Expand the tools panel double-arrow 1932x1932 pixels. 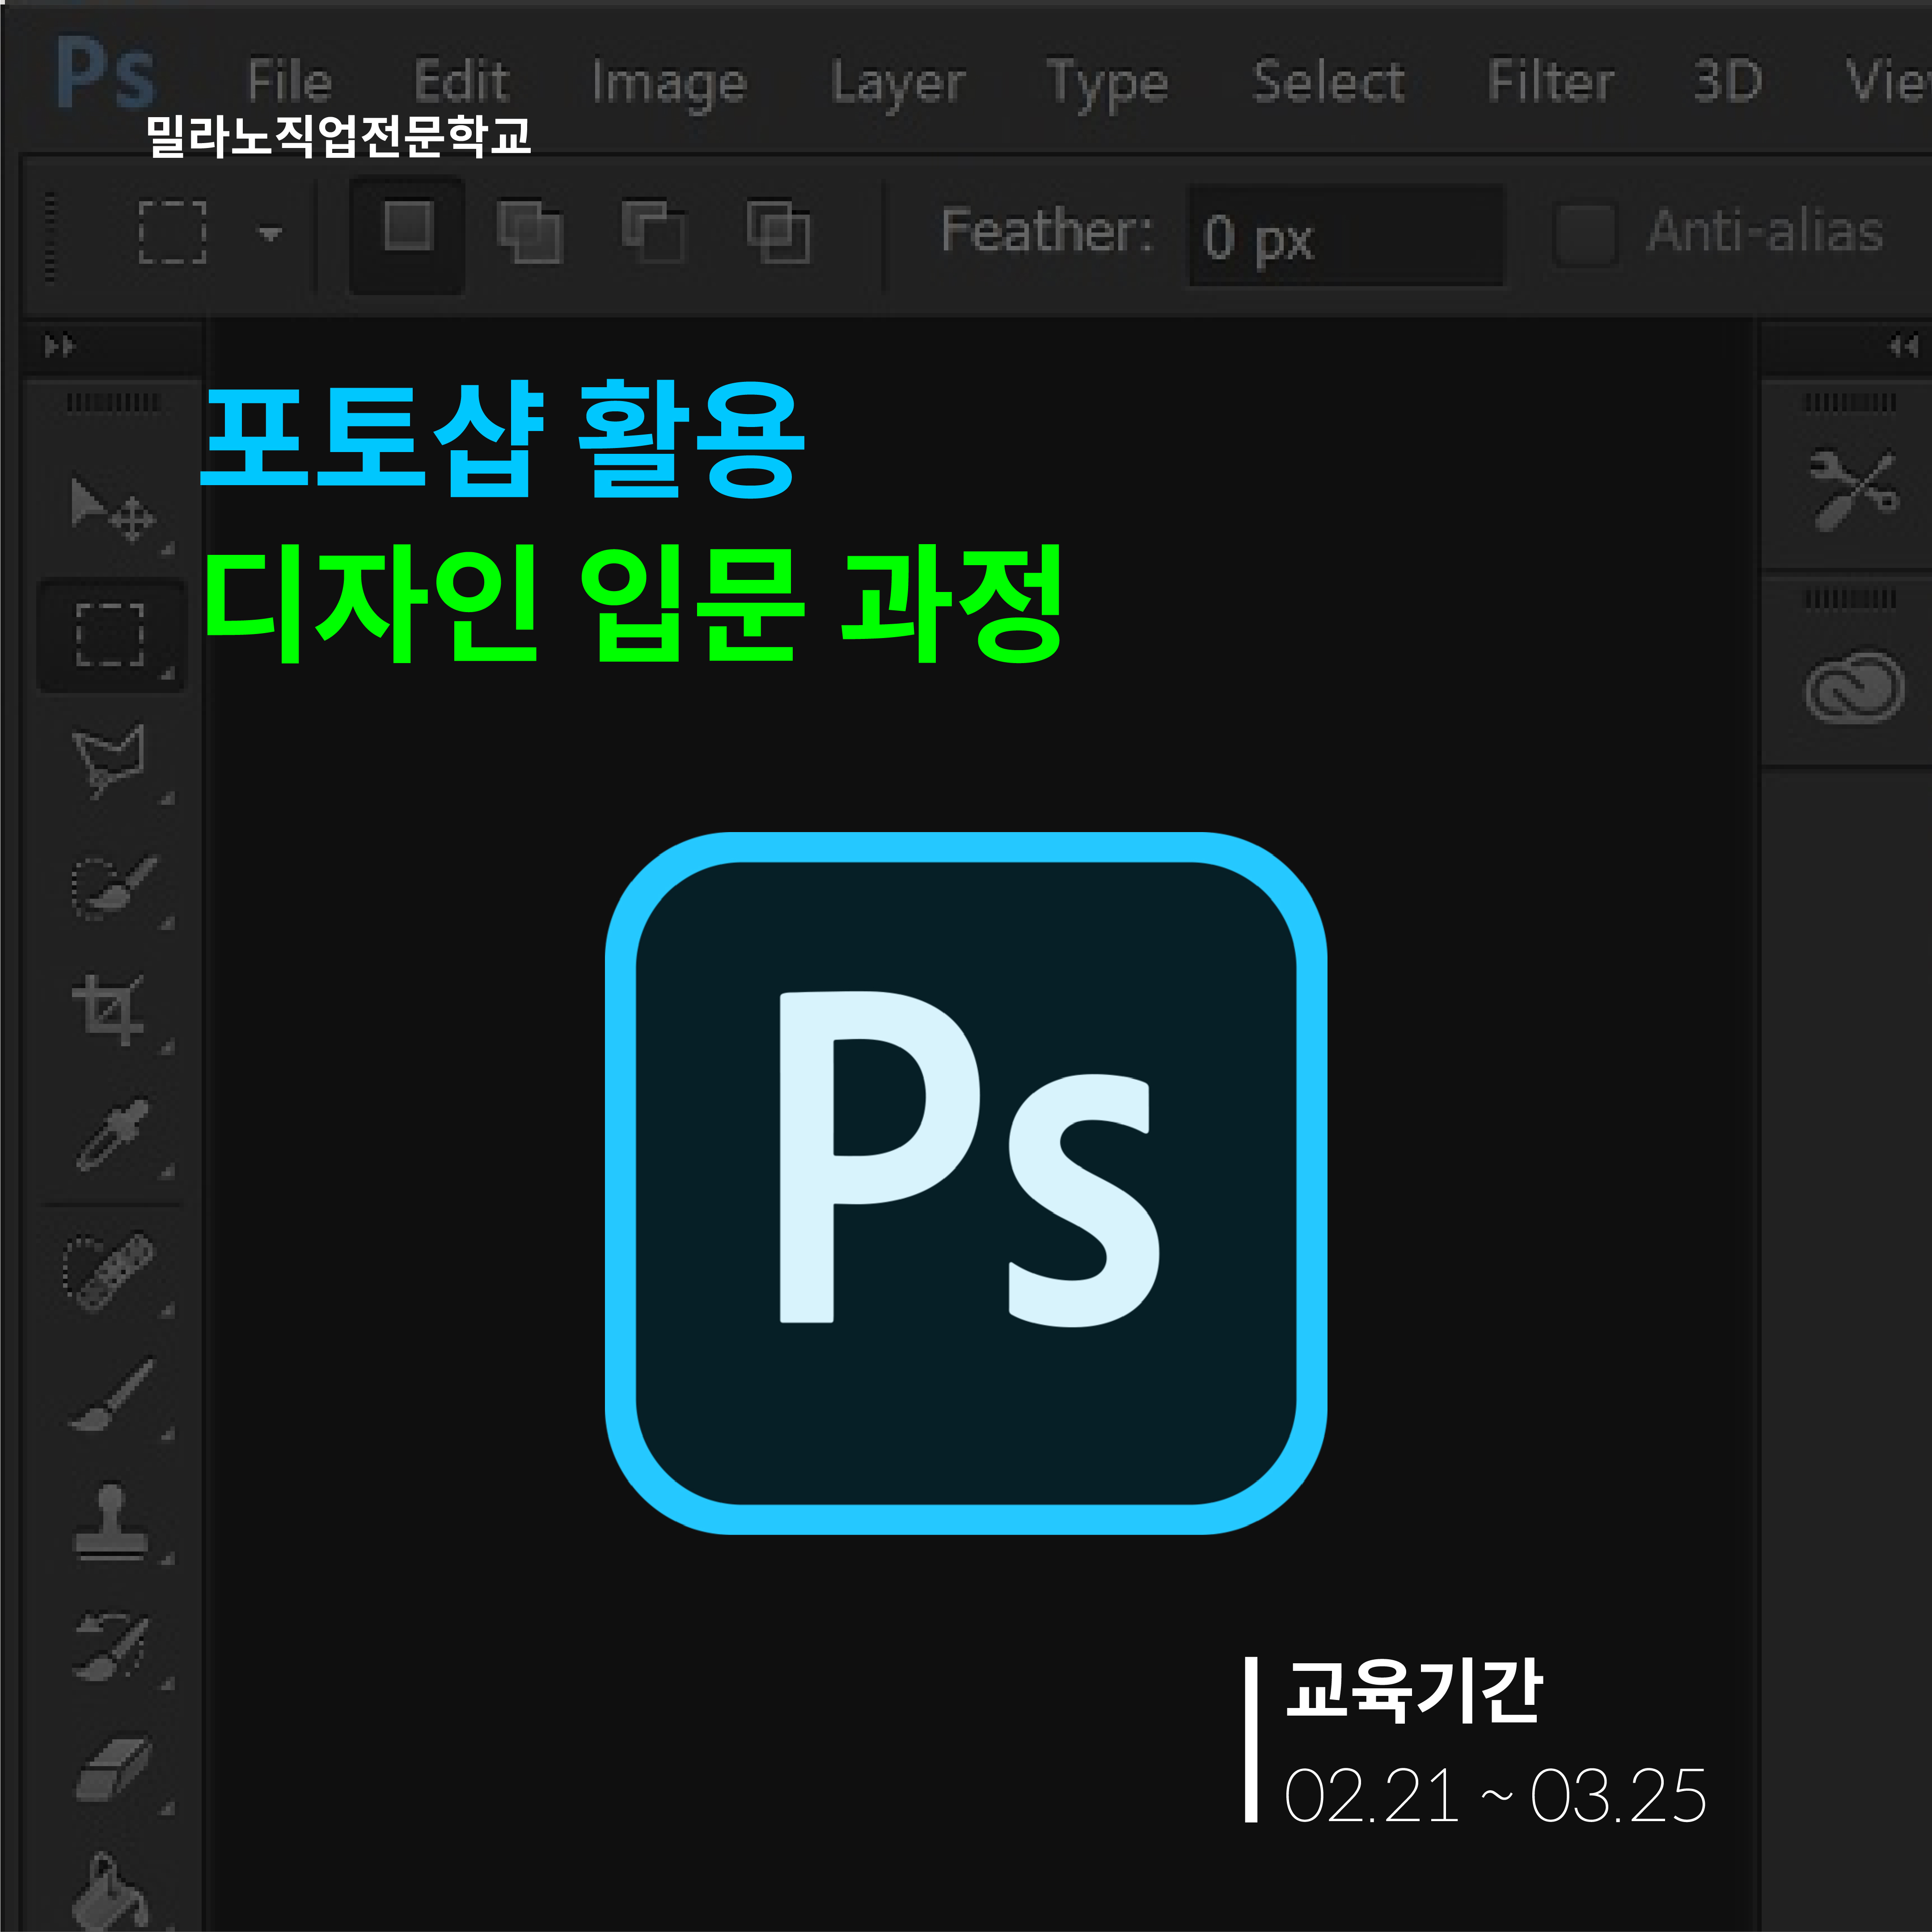(x=59, y=346)
